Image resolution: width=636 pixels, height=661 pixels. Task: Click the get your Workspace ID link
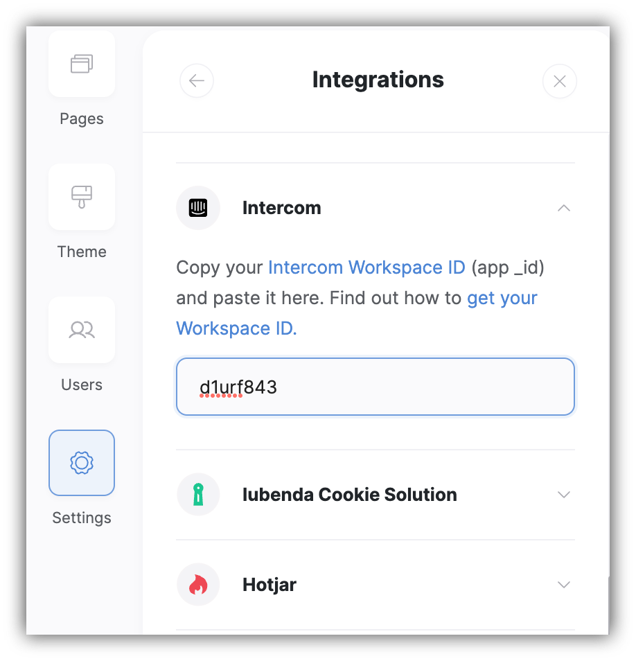502,298
